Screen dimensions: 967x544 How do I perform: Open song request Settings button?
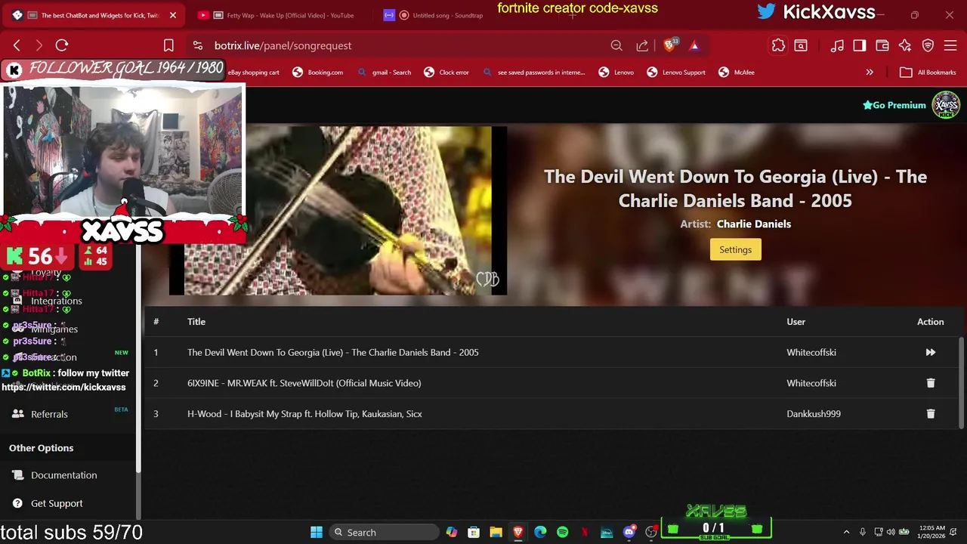click(x=735, y=249)
